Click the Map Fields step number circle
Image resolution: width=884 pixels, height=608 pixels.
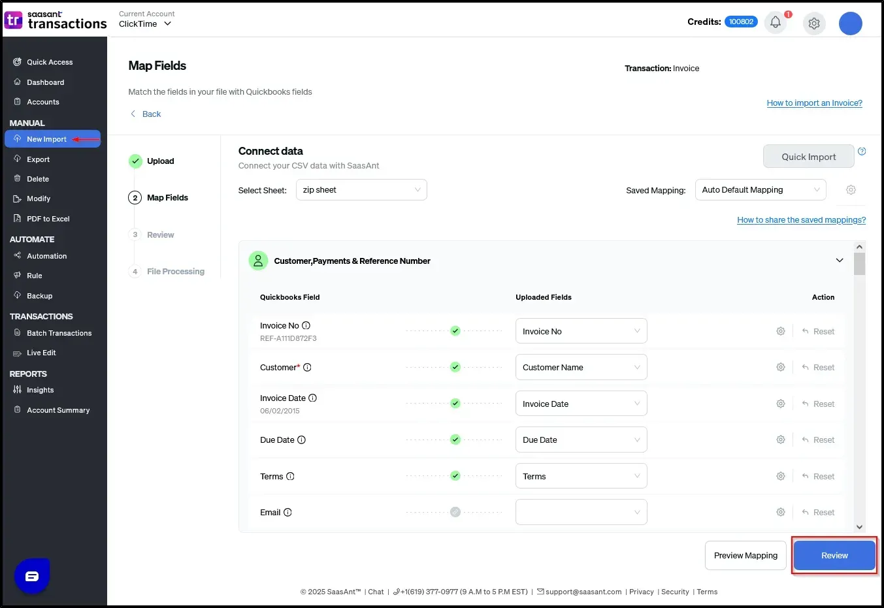[x=135, y=198]
